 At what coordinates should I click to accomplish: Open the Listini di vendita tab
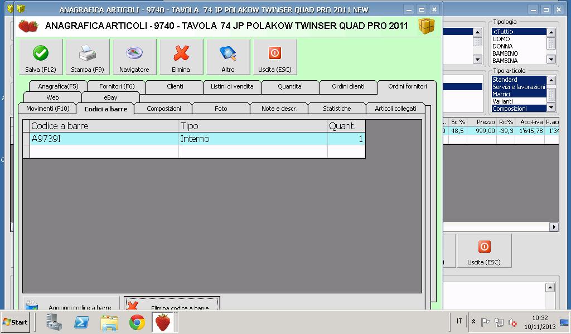pyautogui.click(x=232, y=86)
